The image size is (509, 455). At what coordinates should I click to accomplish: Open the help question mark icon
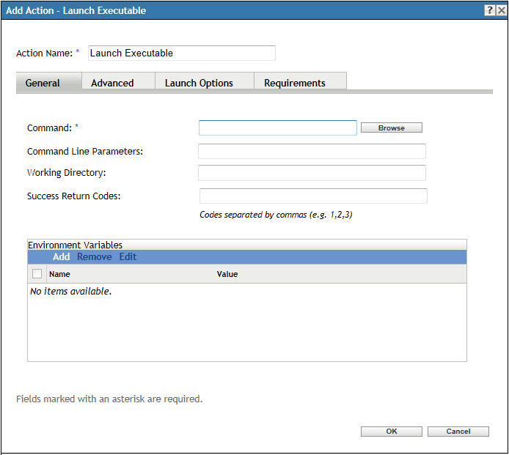click(490, 10)
